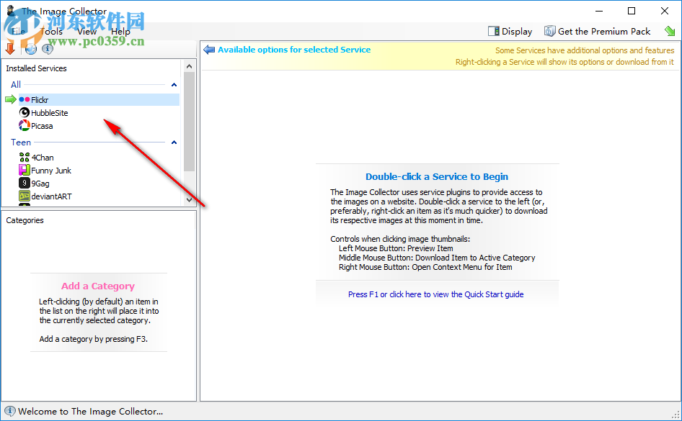Click the globe toolbar icon
Screen dimensions: 682x421
click(x=31, y=49)
